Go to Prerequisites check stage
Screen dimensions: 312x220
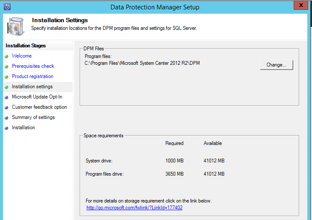pos(33,66)
